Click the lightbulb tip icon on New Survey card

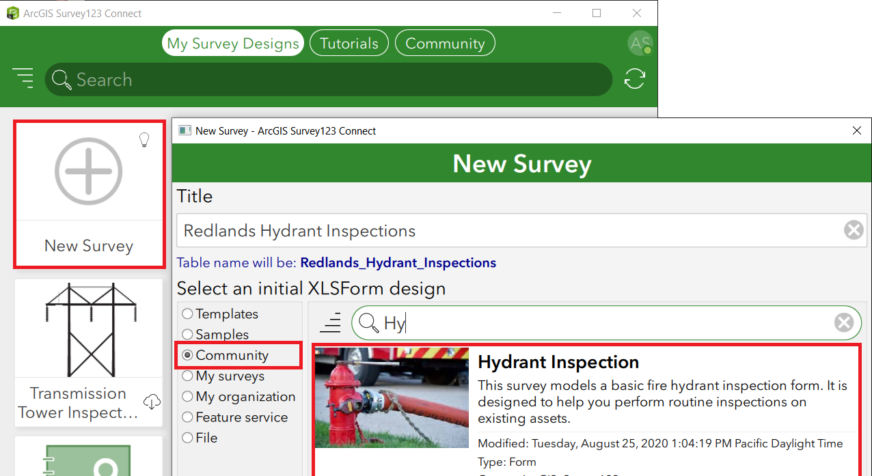click(144, 140)
